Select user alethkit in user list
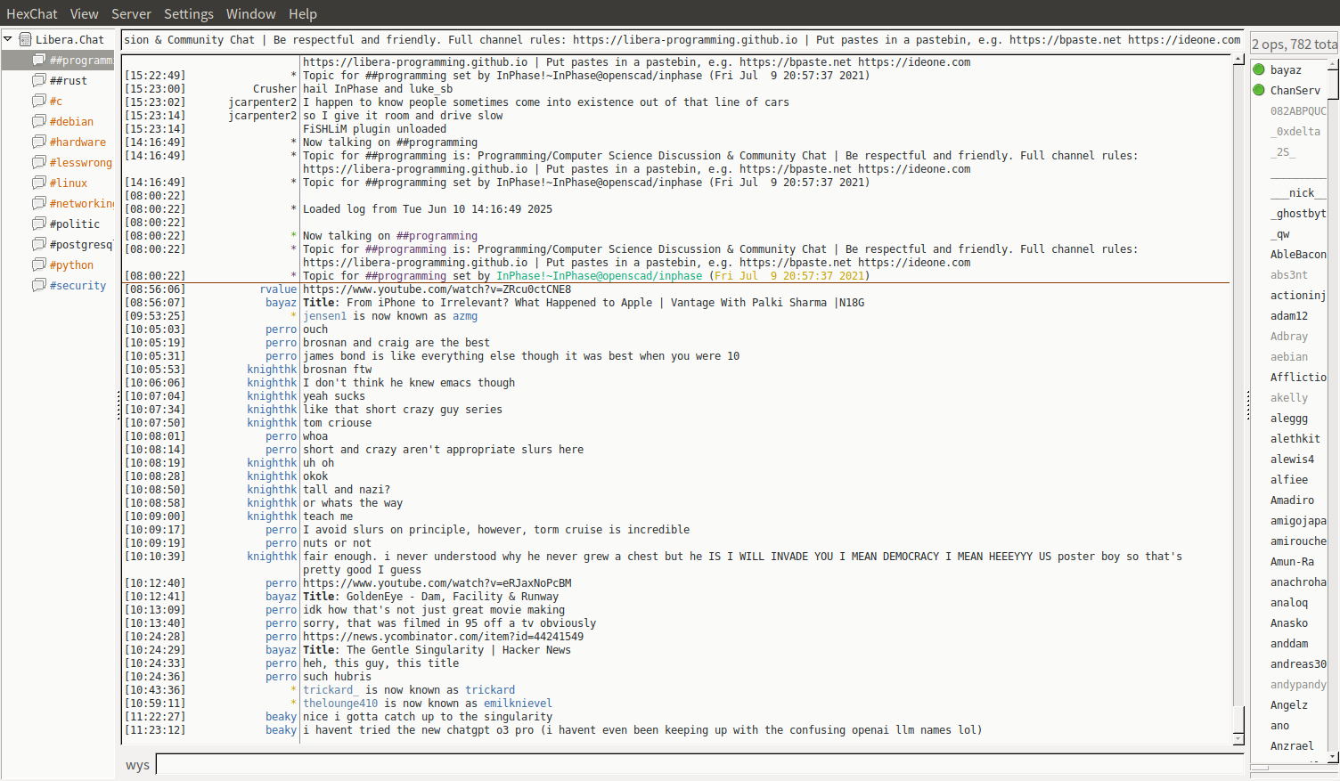This screenshot has height=781, width=1340. [x=1295, y=438]
